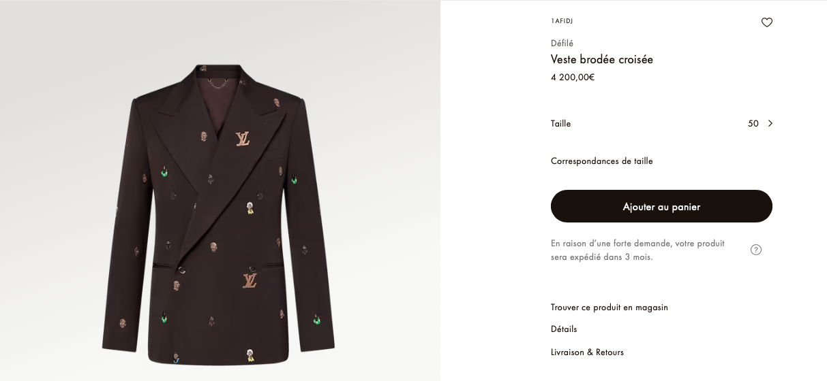Screen dimensions: 827x381
Task: Click the upper LV logo on the lapel
Action: coord(243,139)
